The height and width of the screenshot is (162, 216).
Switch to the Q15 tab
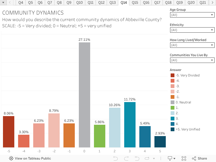pos(135,3)
